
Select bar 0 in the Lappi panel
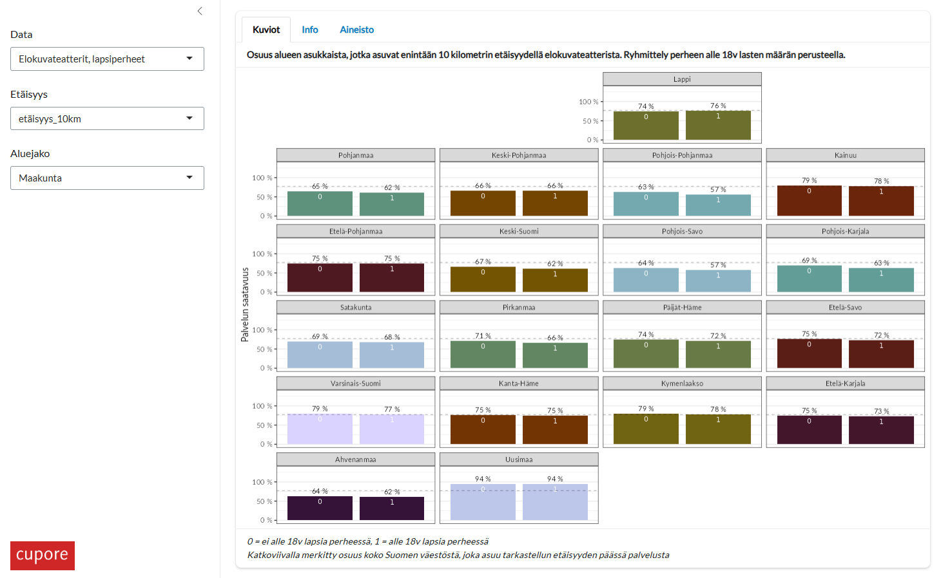pos(646,124)
